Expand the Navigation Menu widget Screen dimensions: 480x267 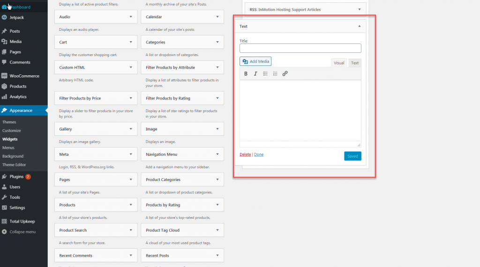(x=217, y=154)
